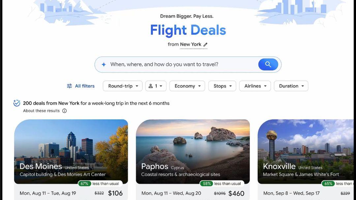
Task: Open the Knoxville deal card image
Action: [x=306, y=152]
